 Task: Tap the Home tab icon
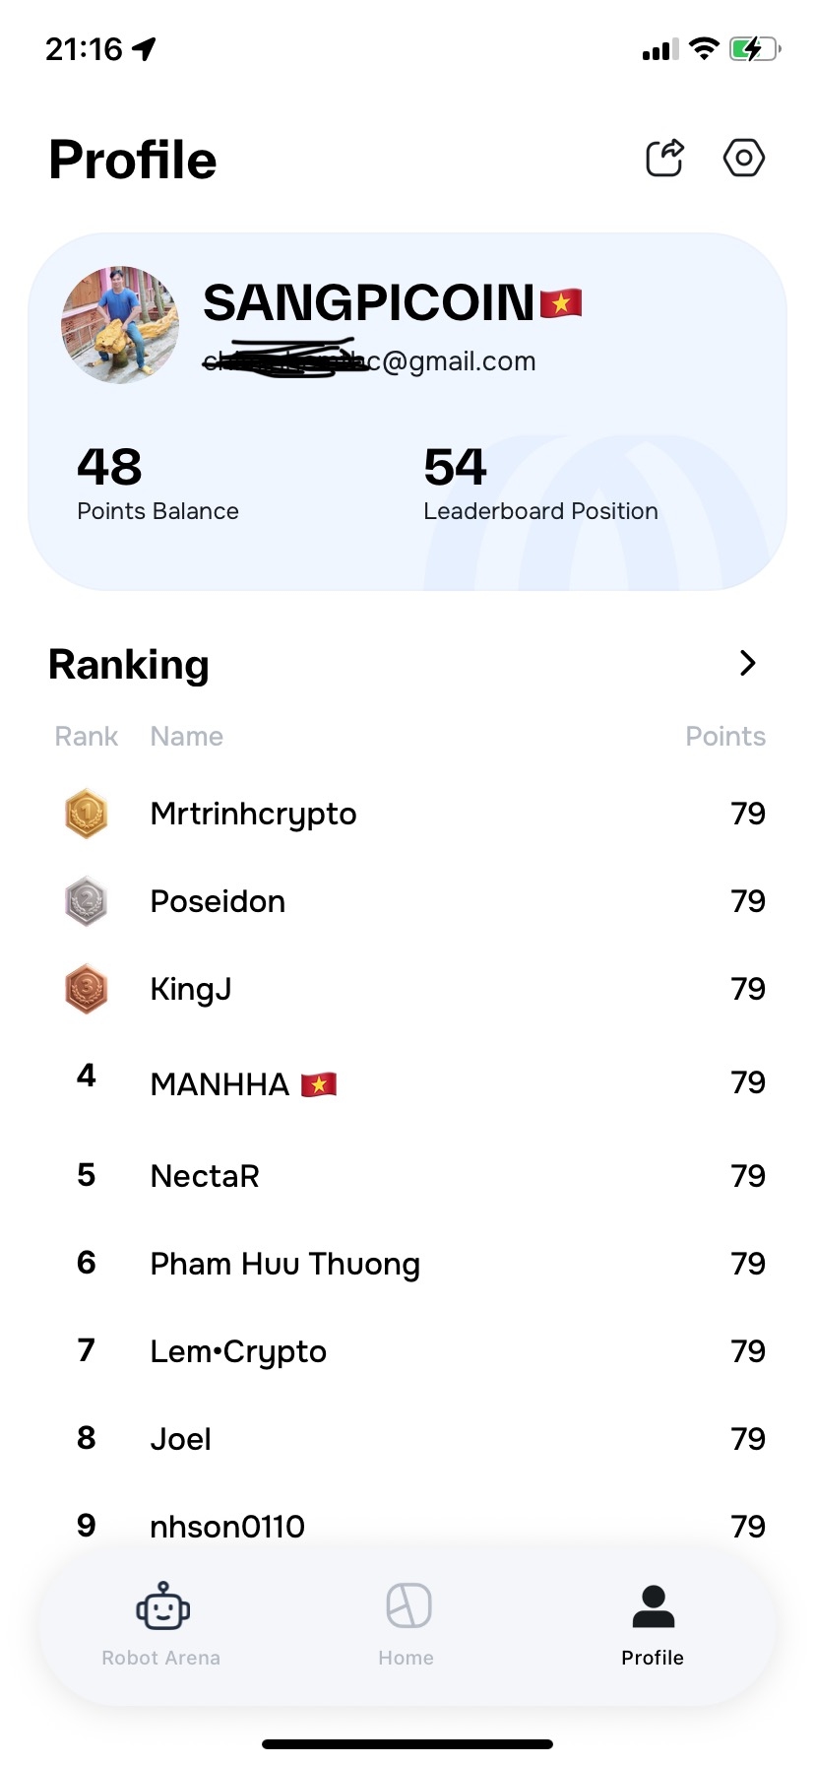[x=408, y=1605]
